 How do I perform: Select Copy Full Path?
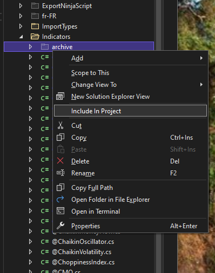tap(130, 188)
